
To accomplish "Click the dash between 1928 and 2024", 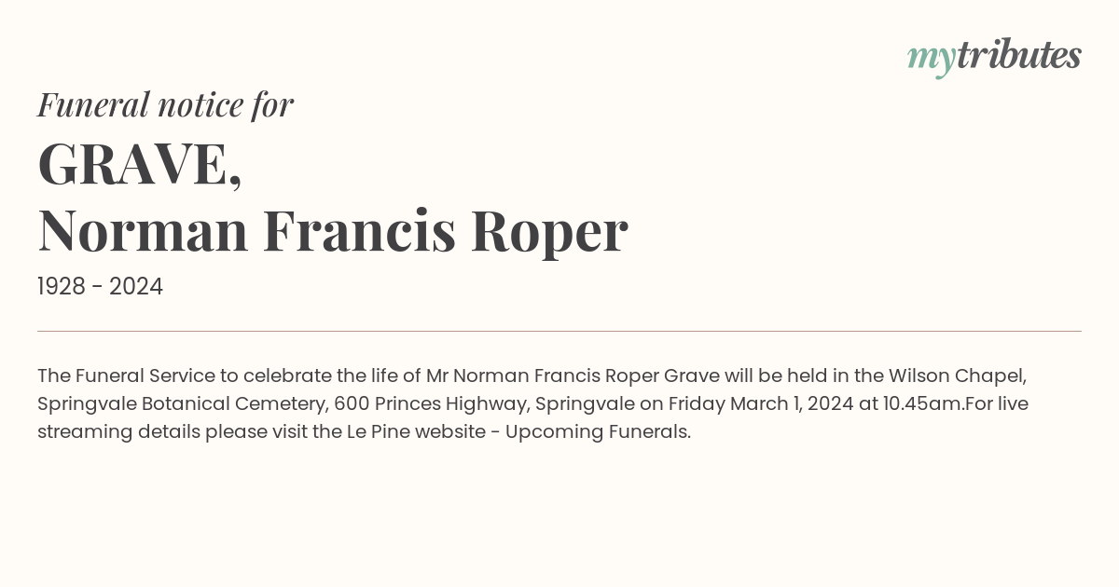I will coord(97,288).
